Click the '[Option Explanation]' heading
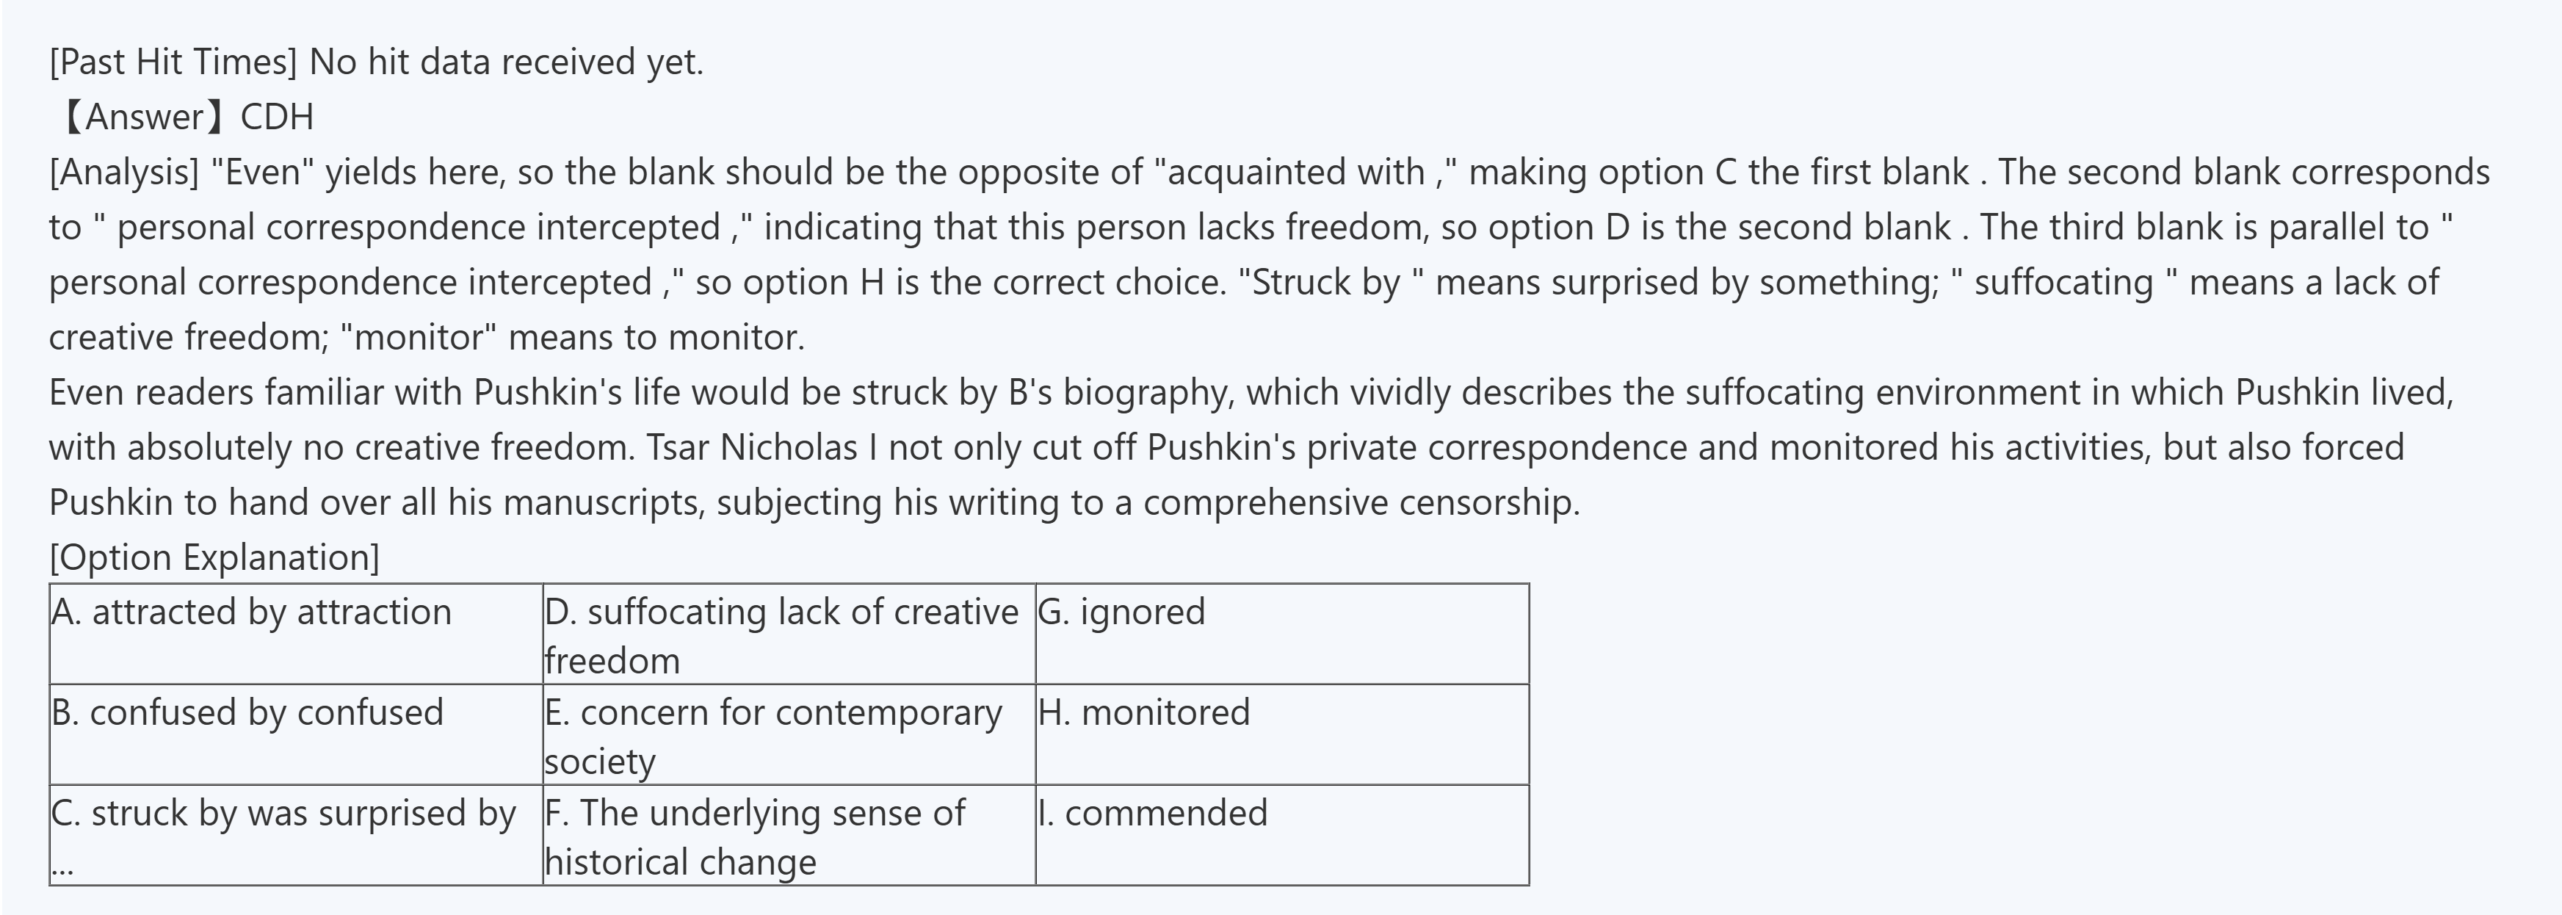 coord(214,557)
